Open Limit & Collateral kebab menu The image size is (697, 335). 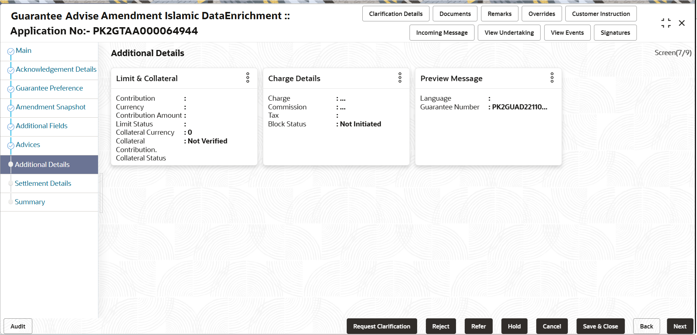point(248,78)
